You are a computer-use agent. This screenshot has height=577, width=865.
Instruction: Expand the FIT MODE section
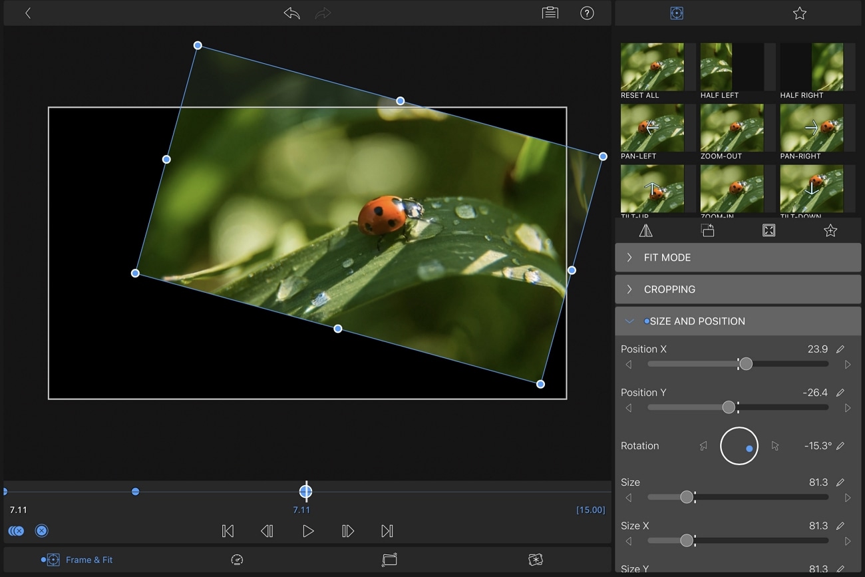[737, 258]
